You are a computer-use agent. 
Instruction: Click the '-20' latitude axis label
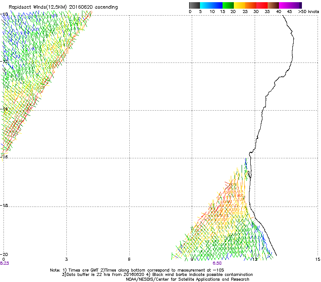point(4,254)
